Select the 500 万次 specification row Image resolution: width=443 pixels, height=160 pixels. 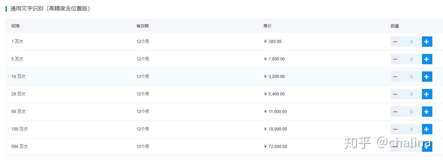[x=20, y=147]
